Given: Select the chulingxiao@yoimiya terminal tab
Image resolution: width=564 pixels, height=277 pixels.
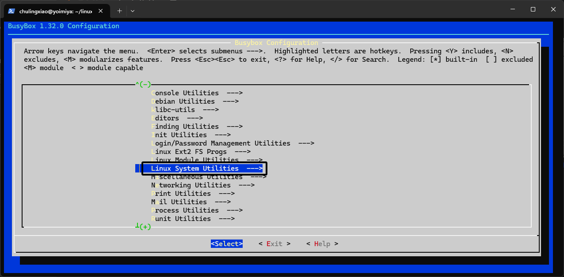Looking at the screenshot, I should [x=57, y=11].
